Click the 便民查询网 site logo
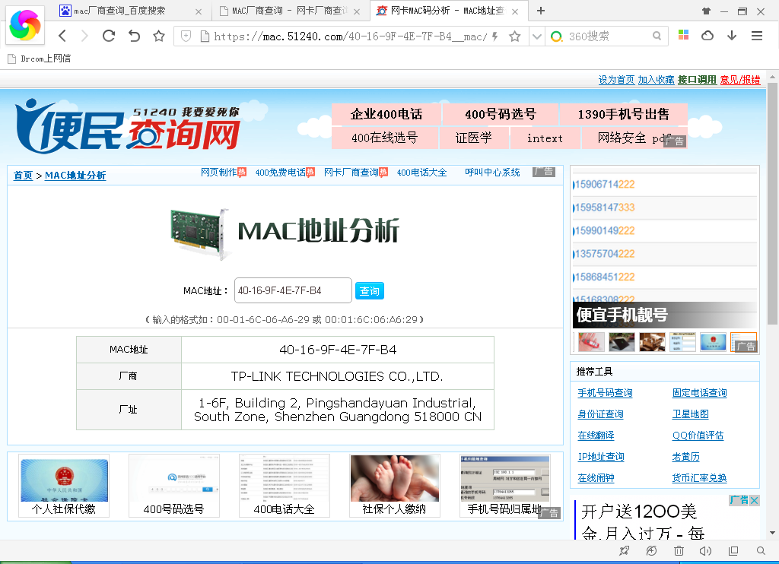Image resolution: width=779 pixels, height=564 pixels. (128, 126)
